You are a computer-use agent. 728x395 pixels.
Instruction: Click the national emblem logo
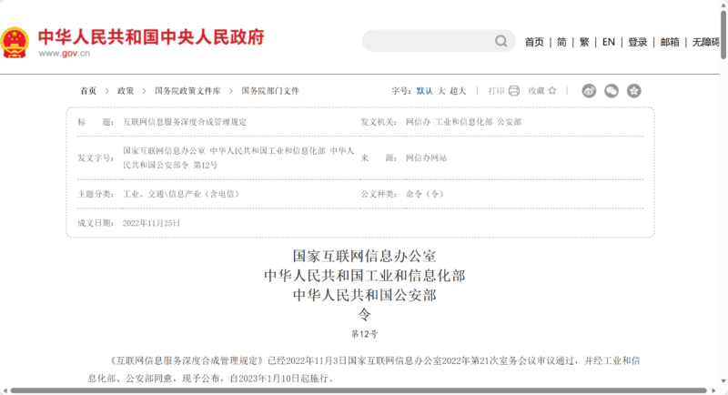(x=15, y=42)
